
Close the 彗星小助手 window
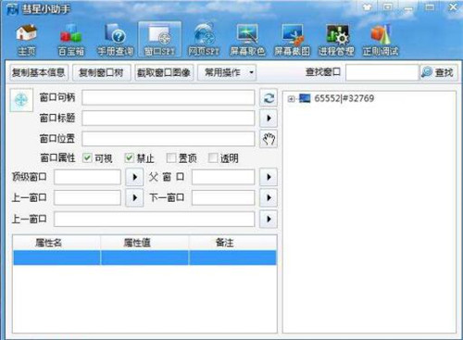click(453, 6)
